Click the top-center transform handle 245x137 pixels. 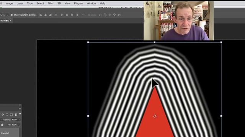tap(155, 42)
